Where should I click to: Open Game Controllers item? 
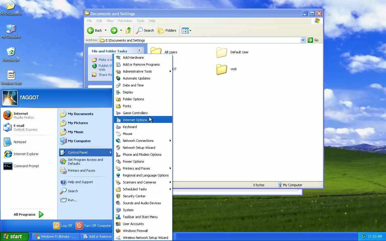point(143,113)
